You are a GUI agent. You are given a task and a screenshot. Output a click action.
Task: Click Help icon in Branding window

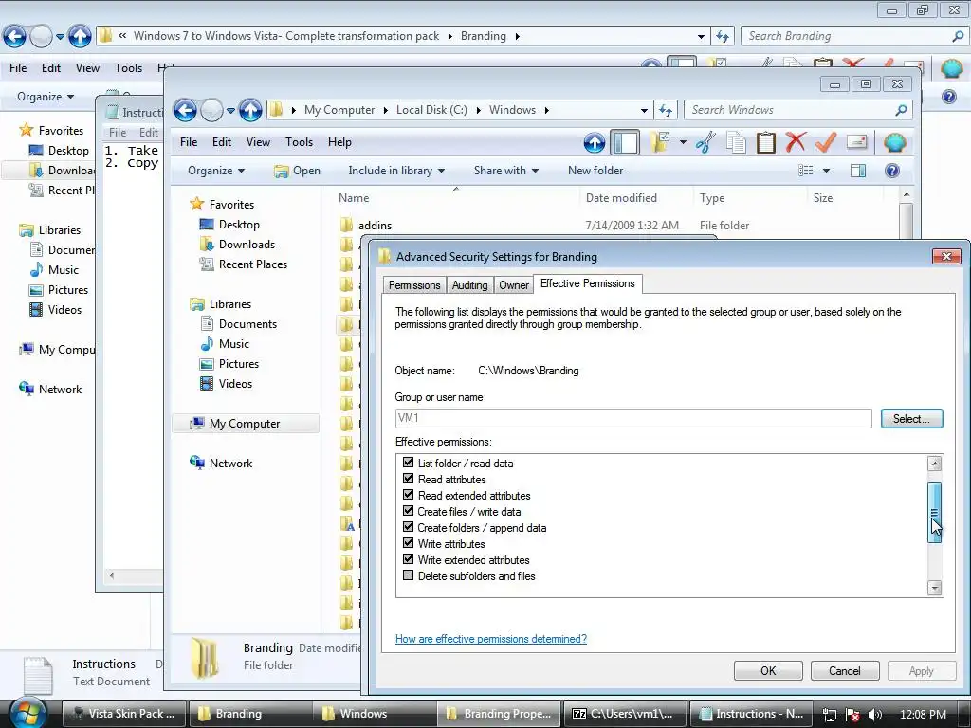click(x=948, y=97)
